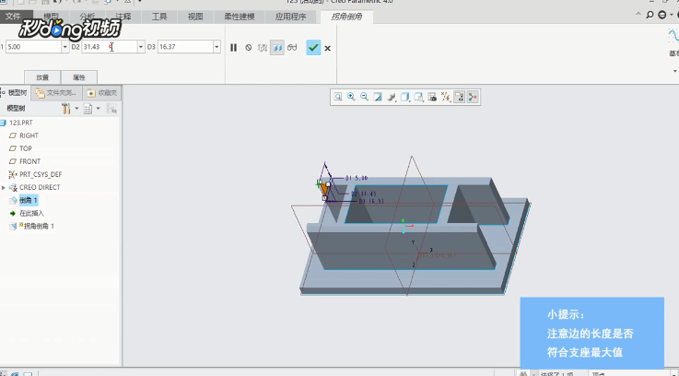Switch to the 柔性建模 ribbon tab
Screen dimensions: 679x376
pyautogui.click(x=240, y=17)
